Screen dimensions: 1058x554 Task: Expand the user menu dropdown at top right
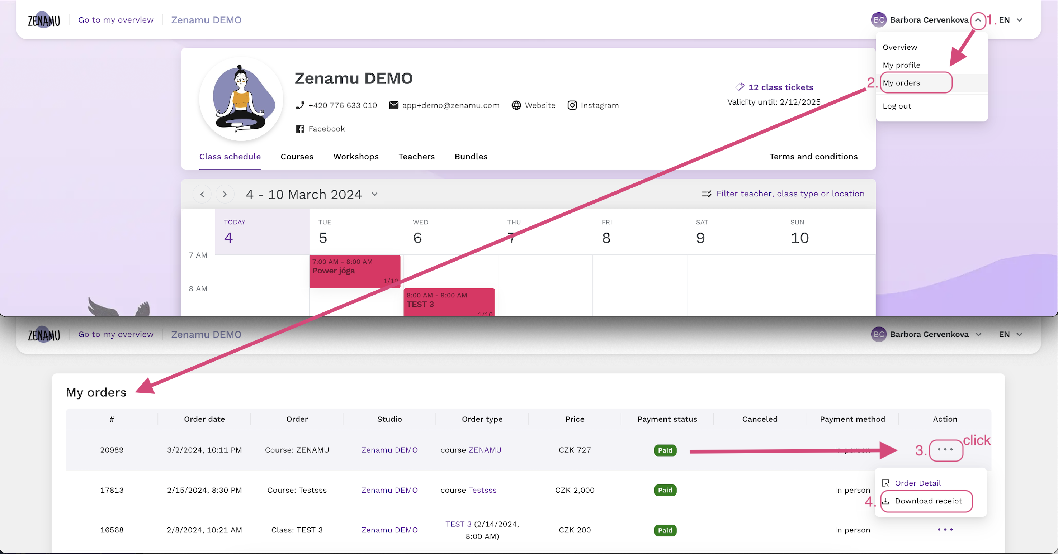pos(979,19)
